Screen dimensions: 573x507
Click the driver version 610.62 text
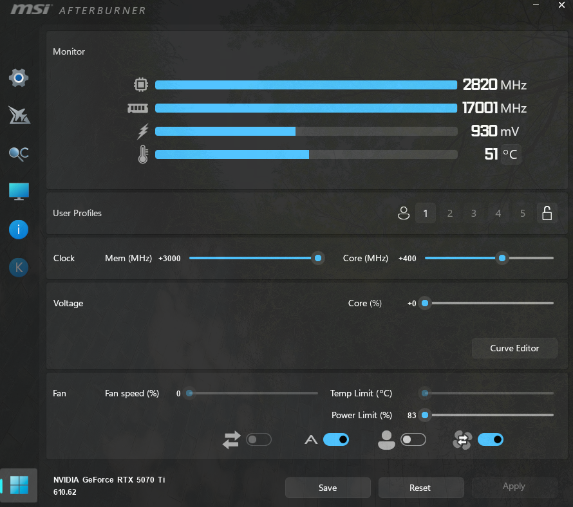pos(64,492)
